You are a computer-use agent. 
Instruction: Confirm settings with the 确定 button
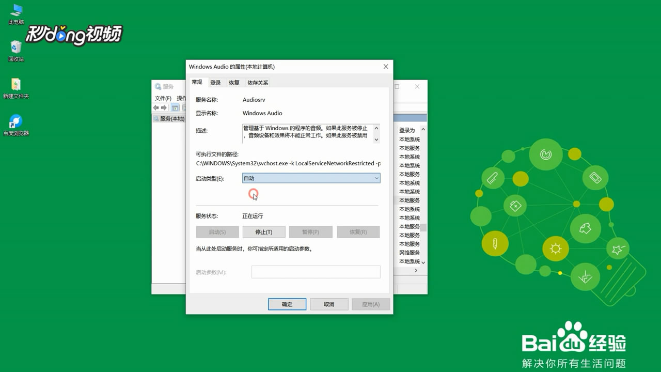pyautogui.click(x=287, y=304)
